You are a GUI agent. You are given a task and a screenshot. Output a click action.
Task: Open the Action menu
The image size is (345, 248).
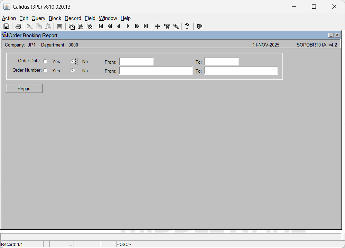[9, 18]
